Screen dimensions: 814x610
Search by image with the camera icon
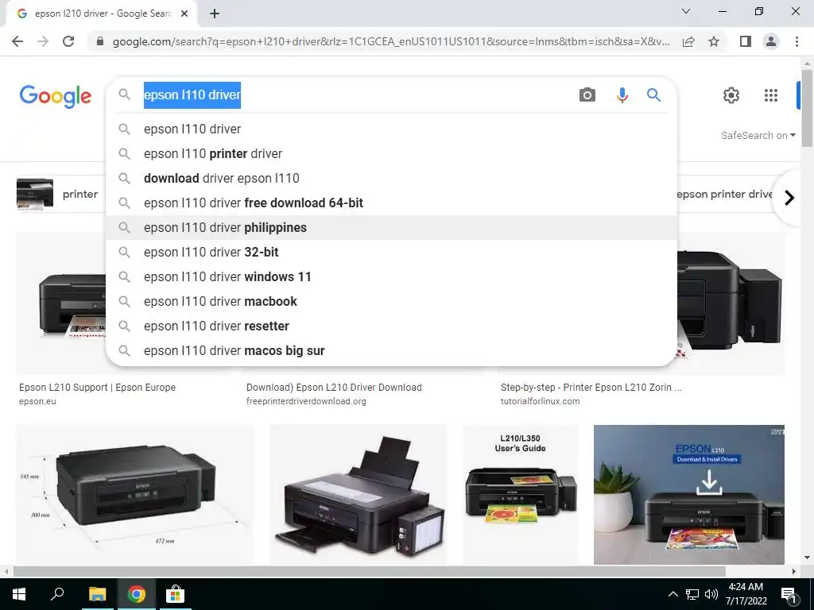587,95
